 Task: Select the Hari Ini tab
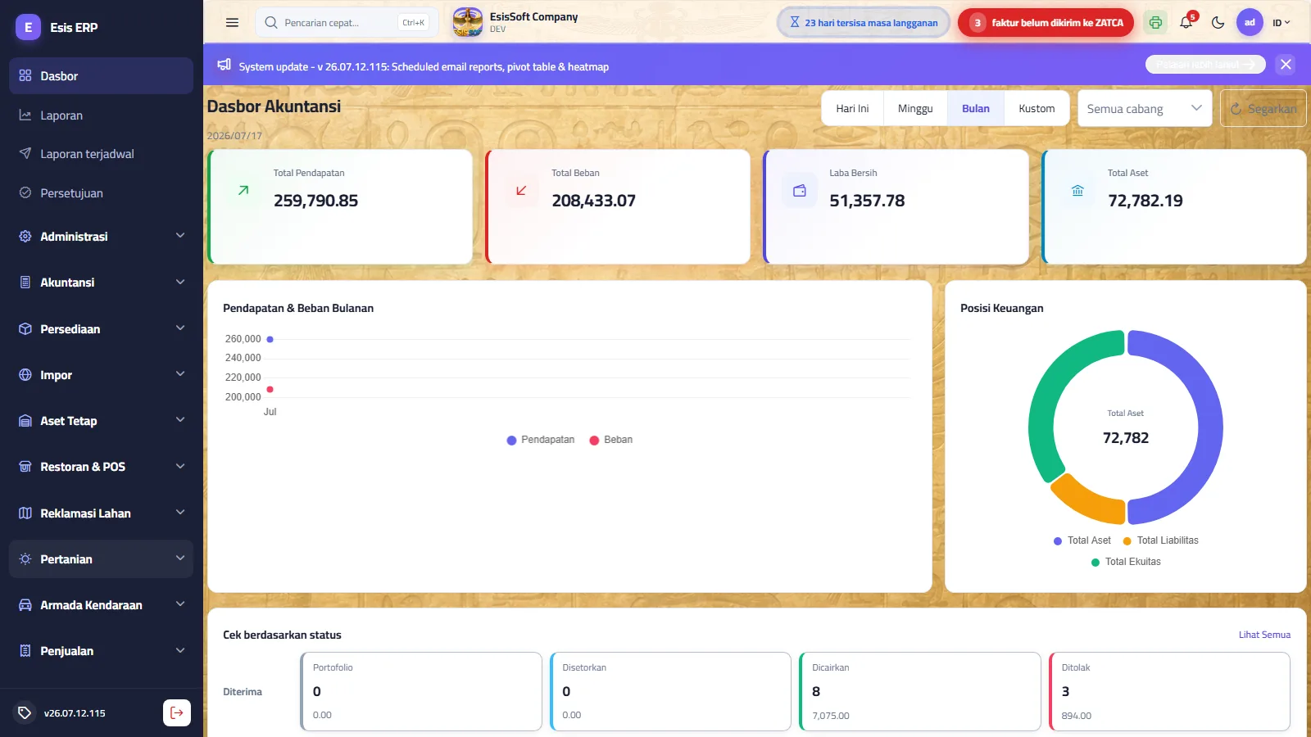coord(852,108)
